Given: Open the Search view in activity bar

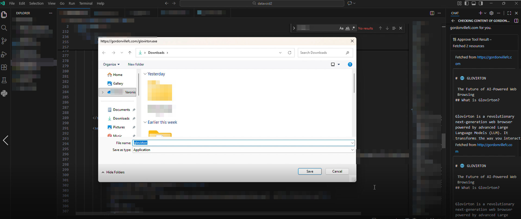Looking at the screenshot, I should point(4,28).
